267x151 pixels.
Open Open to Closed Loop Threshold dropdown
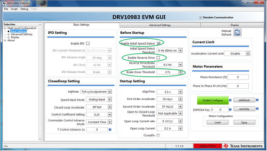[180, 113]
